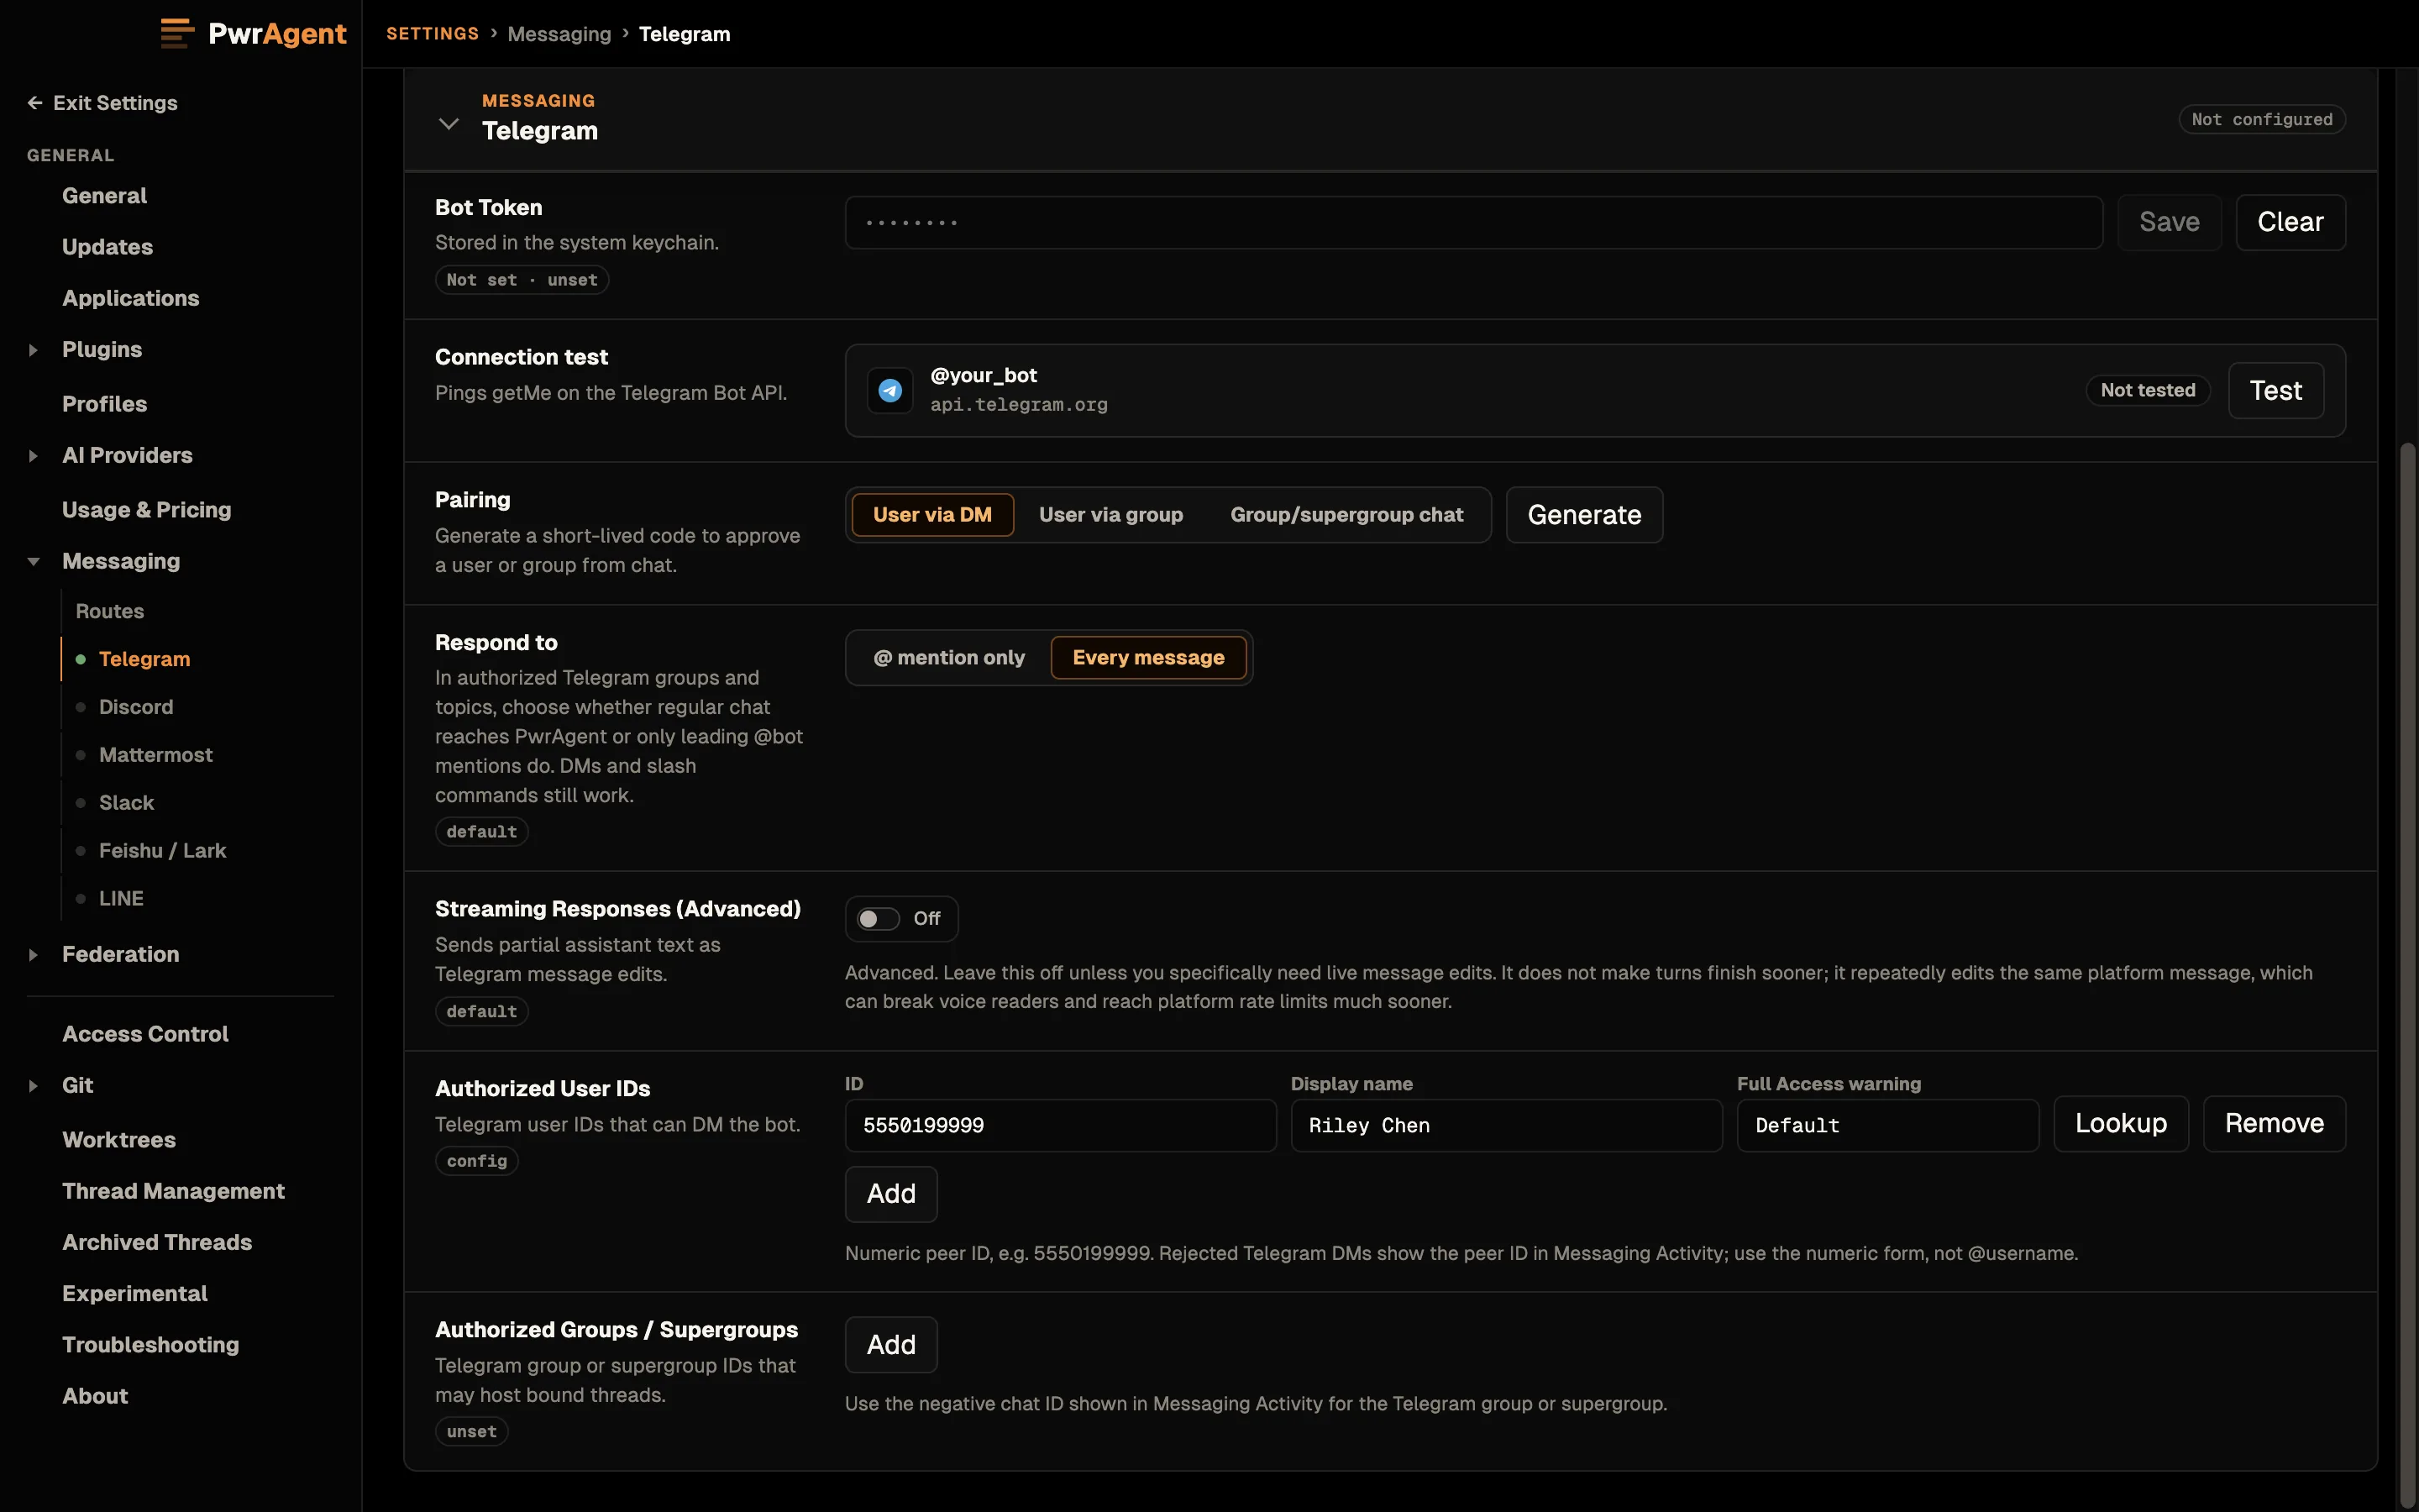Click the ID field containing 5550199999

pyautogui.click(x=1061, y=1126)
